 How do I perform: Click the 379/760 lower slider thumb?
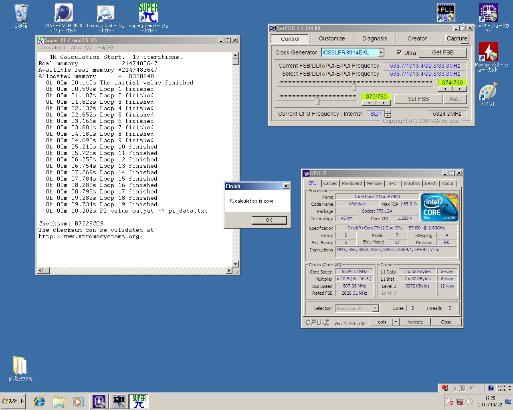click(317, 100)
